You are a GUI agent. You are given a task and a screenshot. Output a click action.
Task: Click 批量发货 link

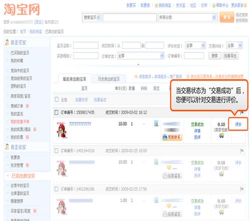(81, 99)
